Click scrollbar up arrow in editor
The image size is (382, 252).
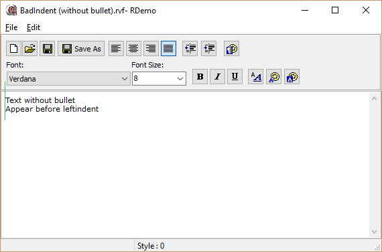(375, 98)
